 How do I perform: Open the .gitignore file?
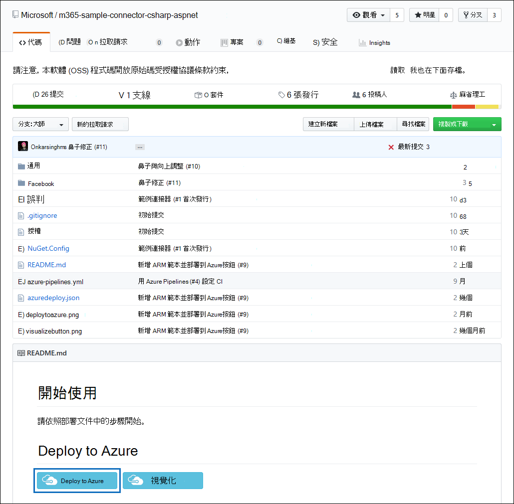coord(42,215)
